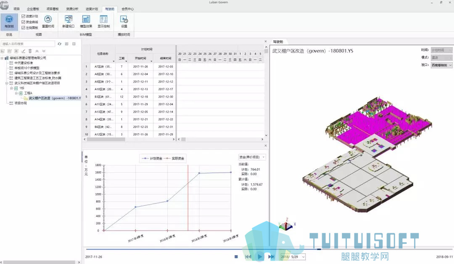Click the skip-to-end forward button
This screenshot has height=264, width=454.
tap(271, 256)
